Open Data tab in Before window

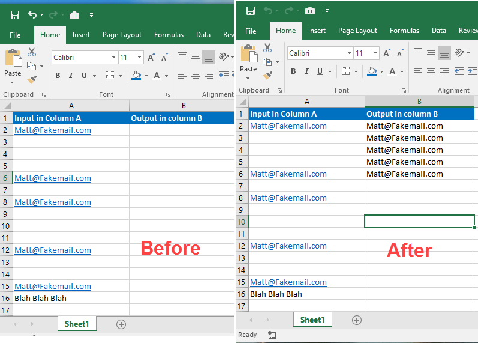click(203, 35)
